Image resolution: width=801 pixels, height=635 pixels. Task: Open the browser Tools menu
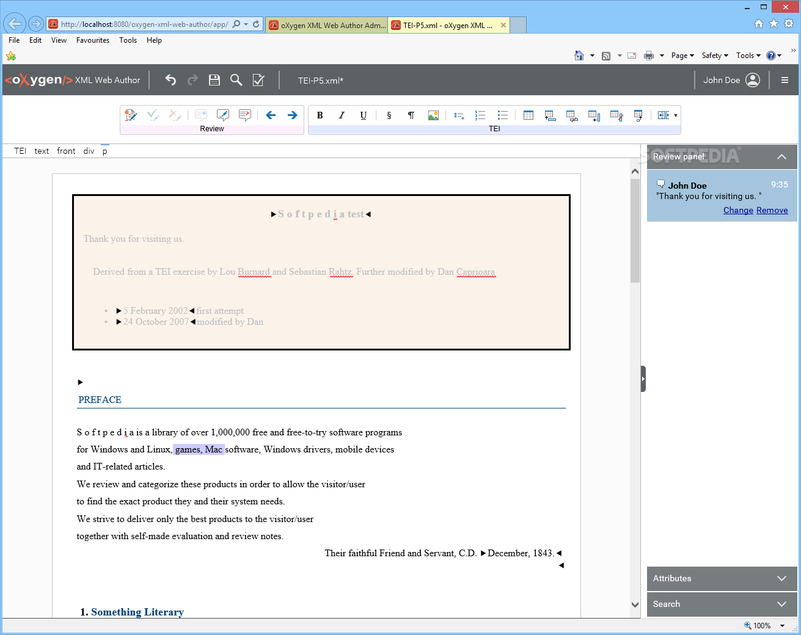(128, 40)
